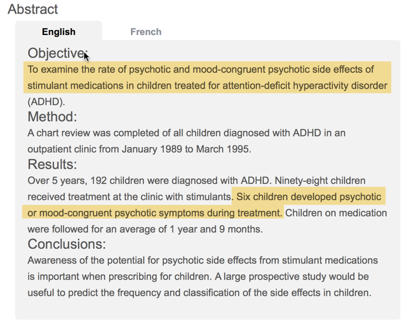Screen dimensions: 409x323
Task: Click the final line about "frequency and classification"
Action: tap(200, 292)
